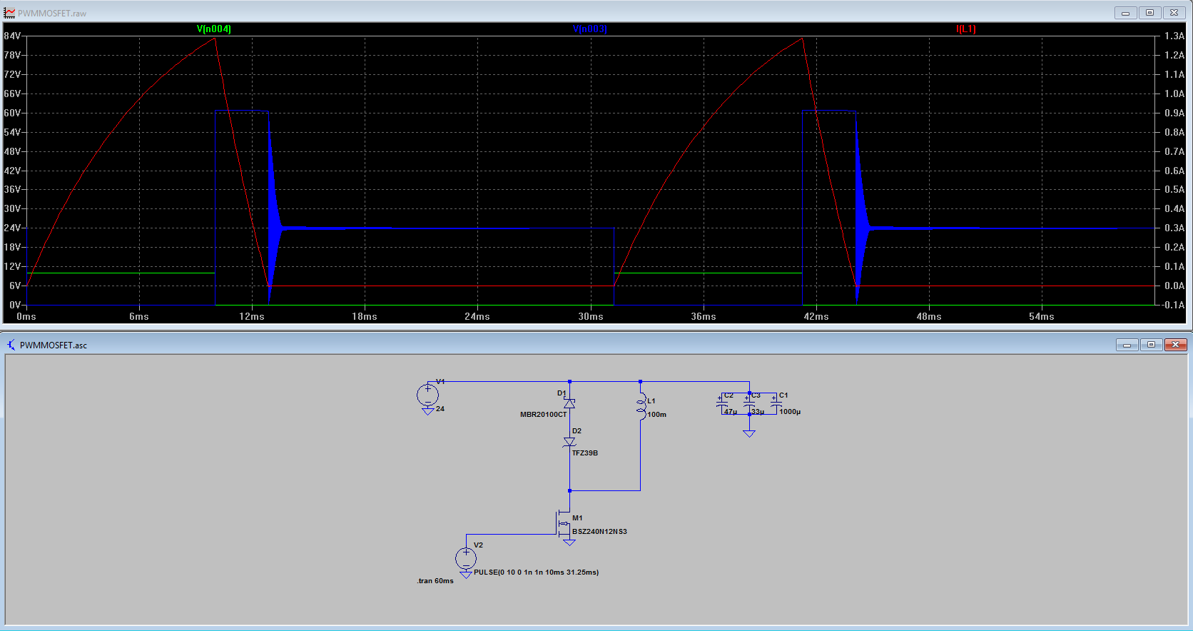1193x631 pixels.
Task: Select the V(n003) blue trace label
Action: tap(590, 29)
